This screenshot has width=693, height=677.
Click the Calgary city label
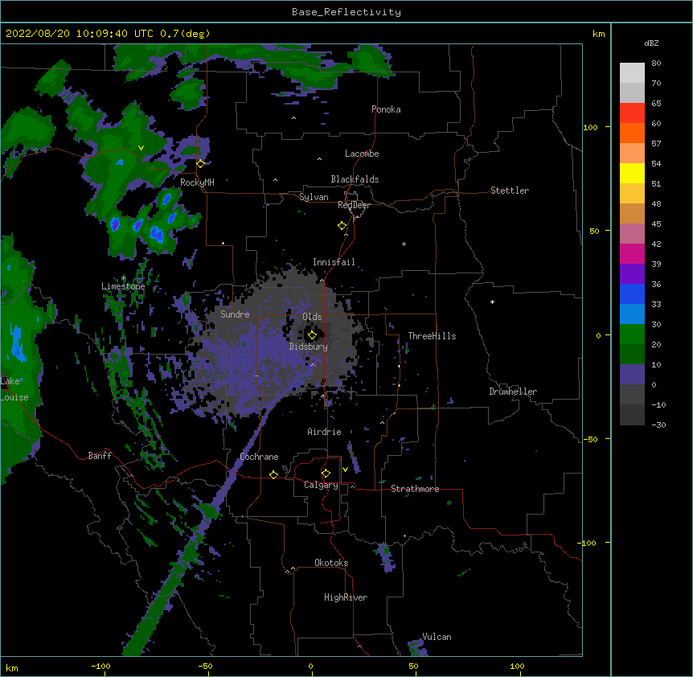(x=321, y=485)
